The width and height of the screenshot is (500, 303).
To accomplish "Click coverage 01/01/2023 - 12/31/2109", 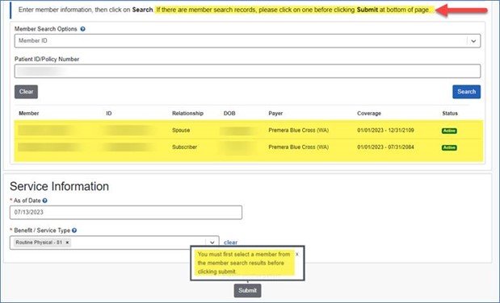I will click(385, 131).
